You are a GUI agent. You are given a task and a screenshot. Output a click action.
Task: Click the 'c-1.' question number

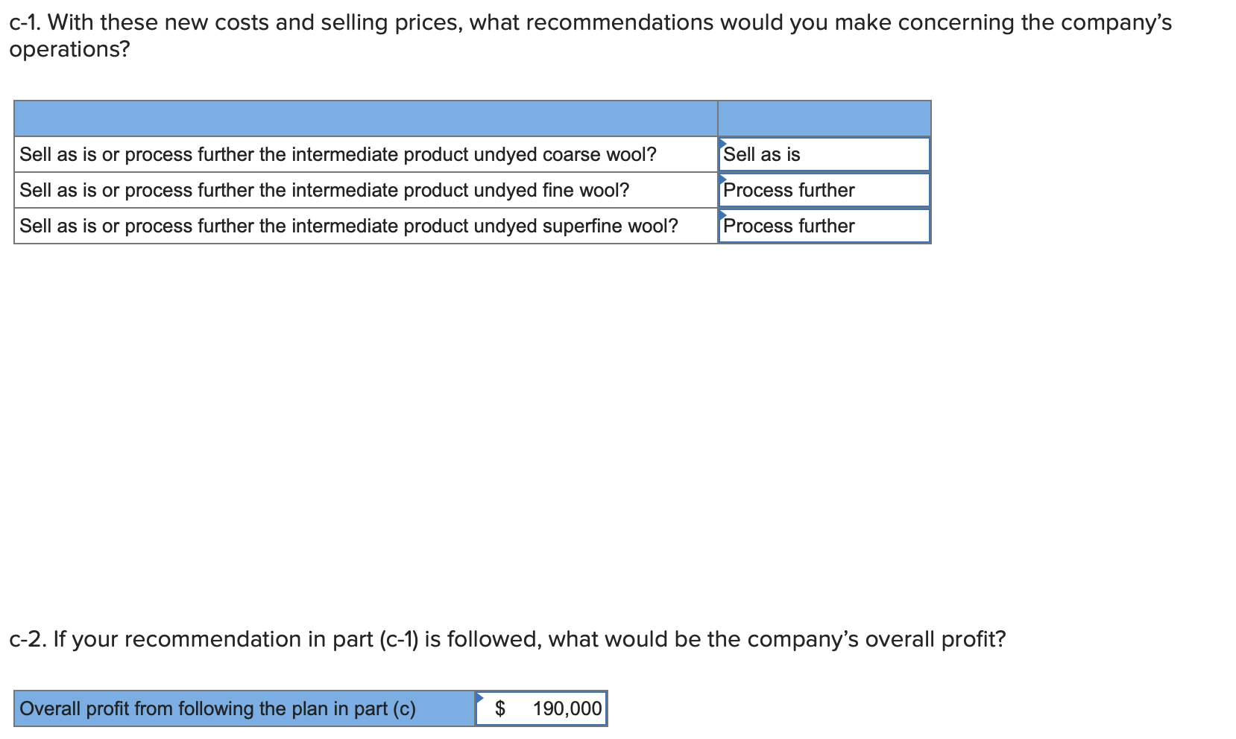tap(25, 23)
